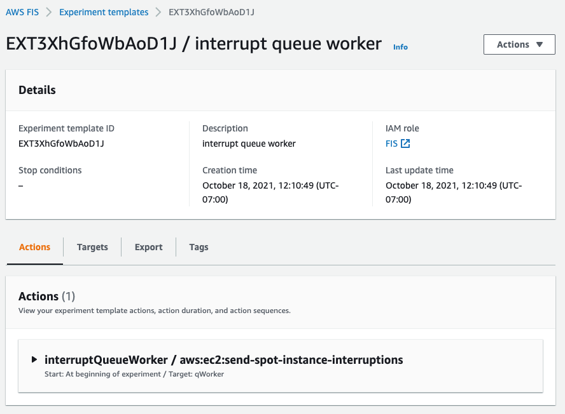
Task: Navigate to AWS FIS via the breadcrumb
Action: 22,11
